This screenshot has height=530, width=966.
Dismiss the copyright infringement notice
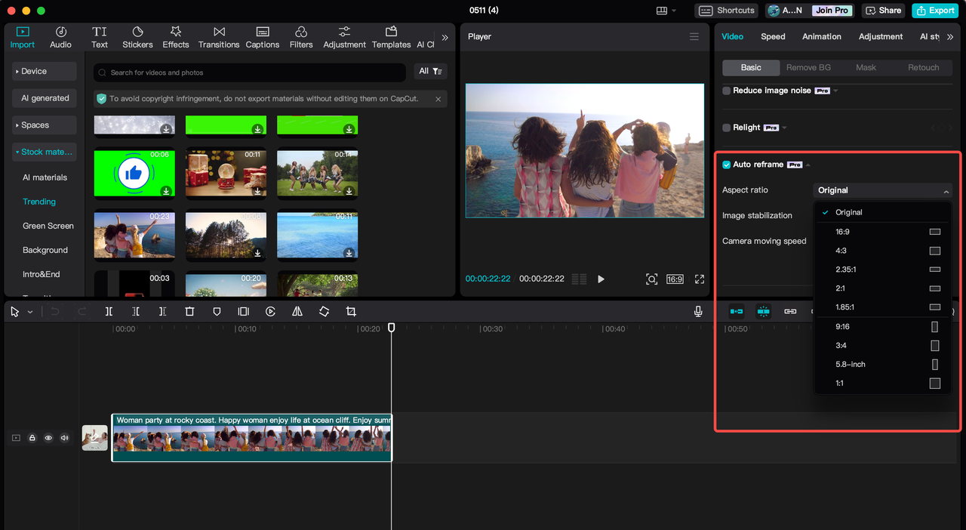438,99
